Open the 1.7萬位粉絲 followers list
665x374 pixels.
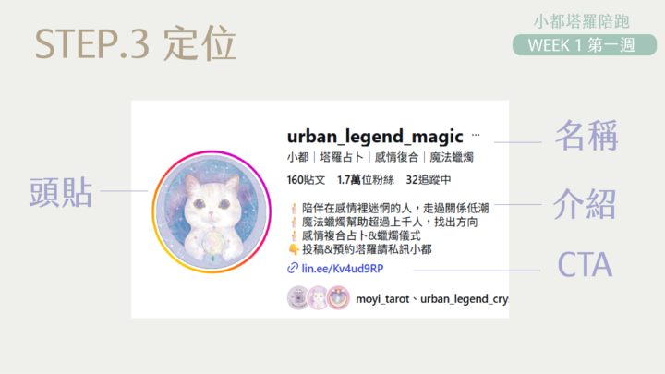point(365,180)
